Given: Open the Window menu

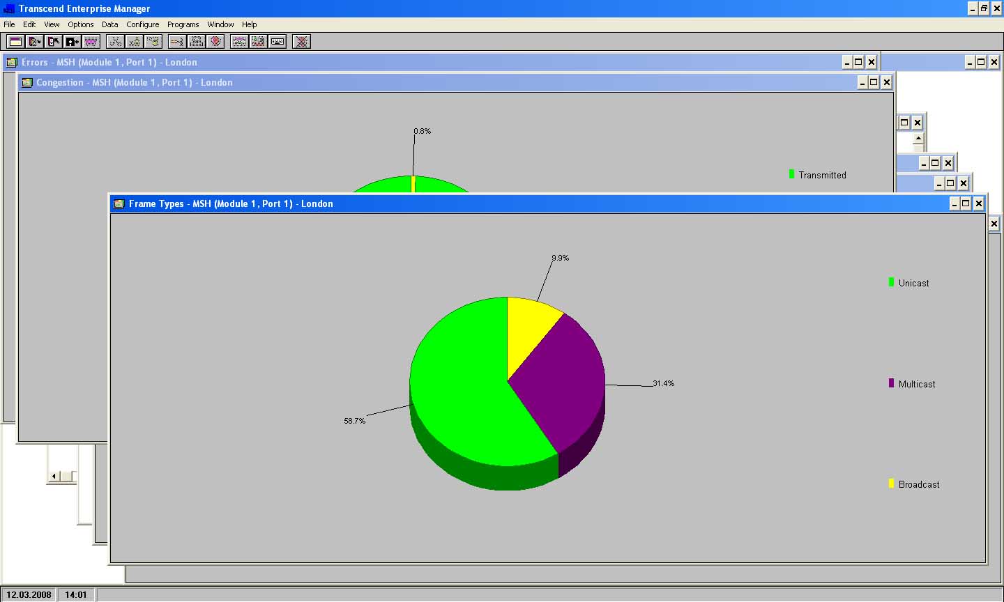Looking at the screenshot, I should coord(220,24).
